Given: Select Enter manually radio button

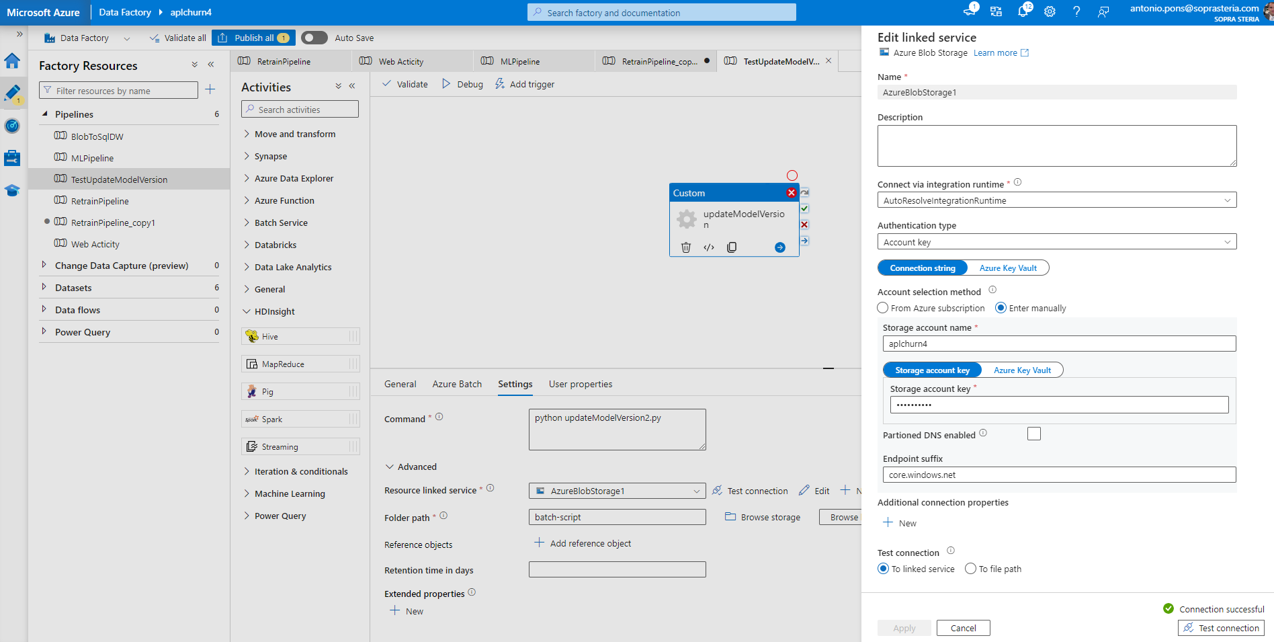Looking at the screenshot, I should coord(1001,308).
